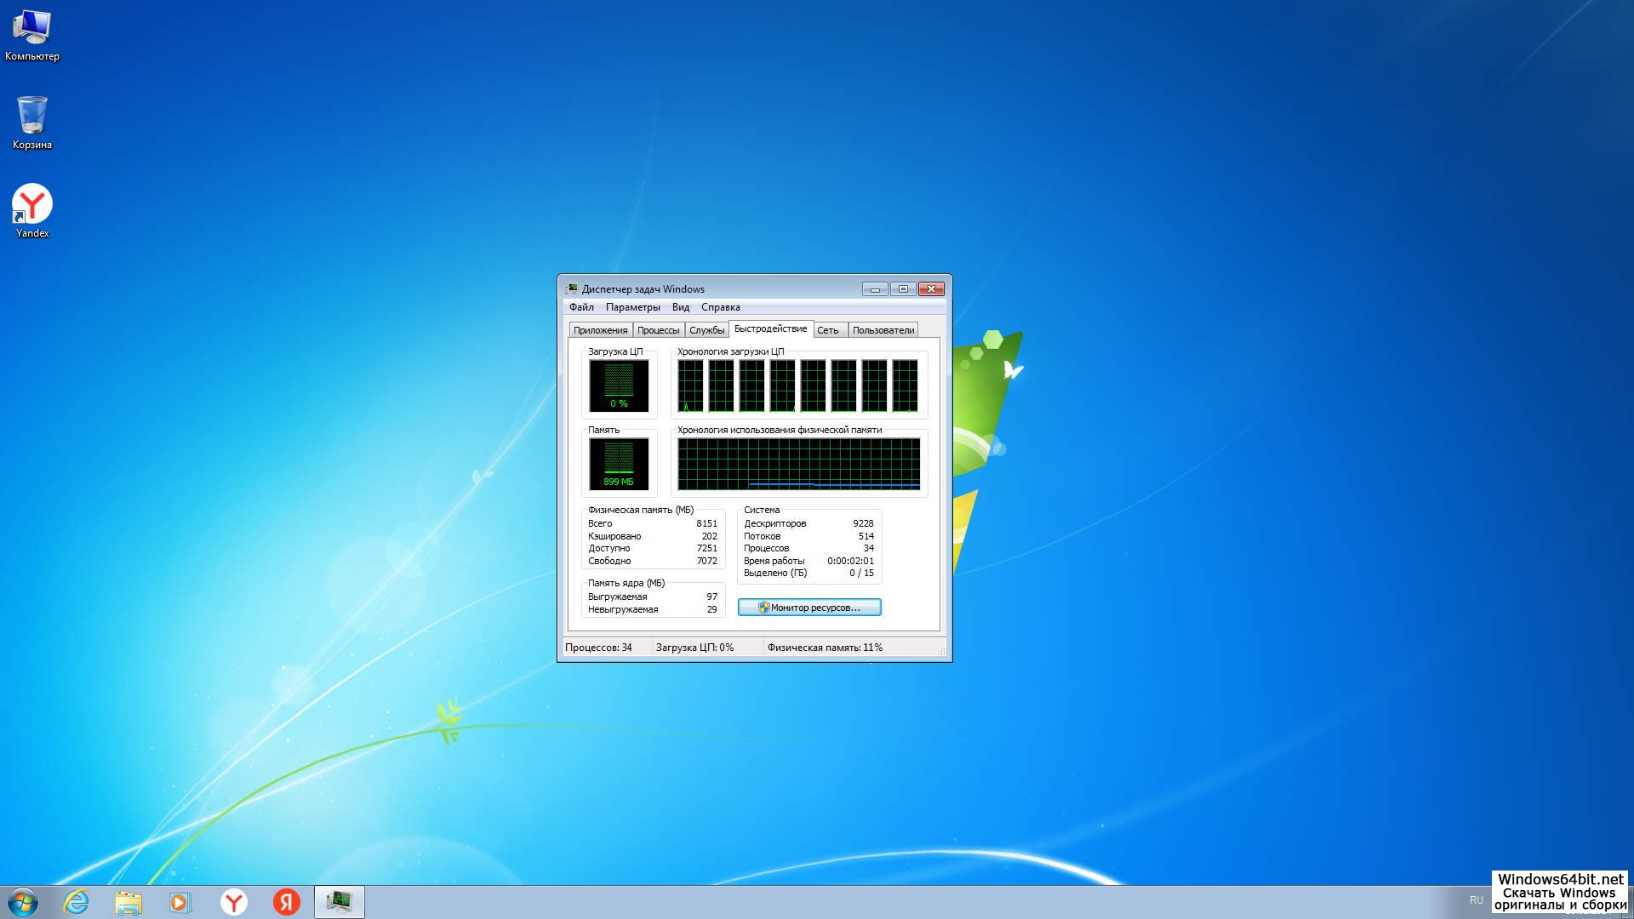Open the Файл menu
1634x919 pixels.
point(581,307)
